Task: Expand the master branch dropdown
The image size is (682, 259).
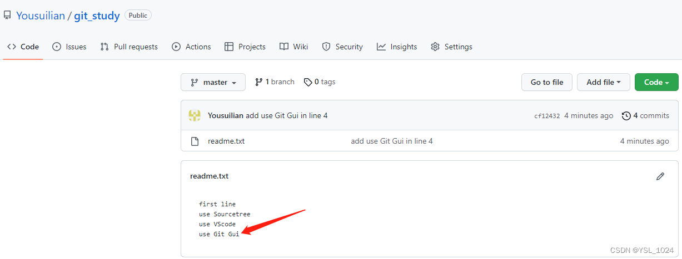Action: pos(213,82)
